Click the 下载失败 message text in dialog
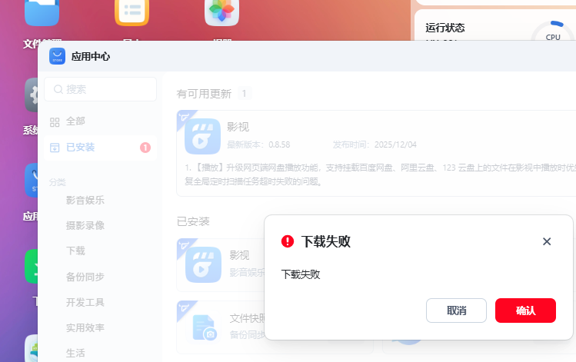 point(301,274)
